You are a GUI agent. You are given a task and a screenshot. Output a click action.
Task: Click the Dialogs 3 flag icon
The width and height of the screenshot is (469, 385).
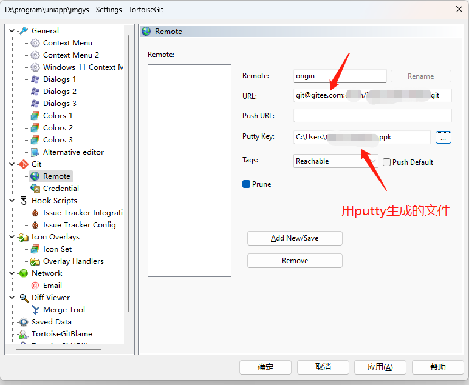pyautogui.click(x=35, y=104)
